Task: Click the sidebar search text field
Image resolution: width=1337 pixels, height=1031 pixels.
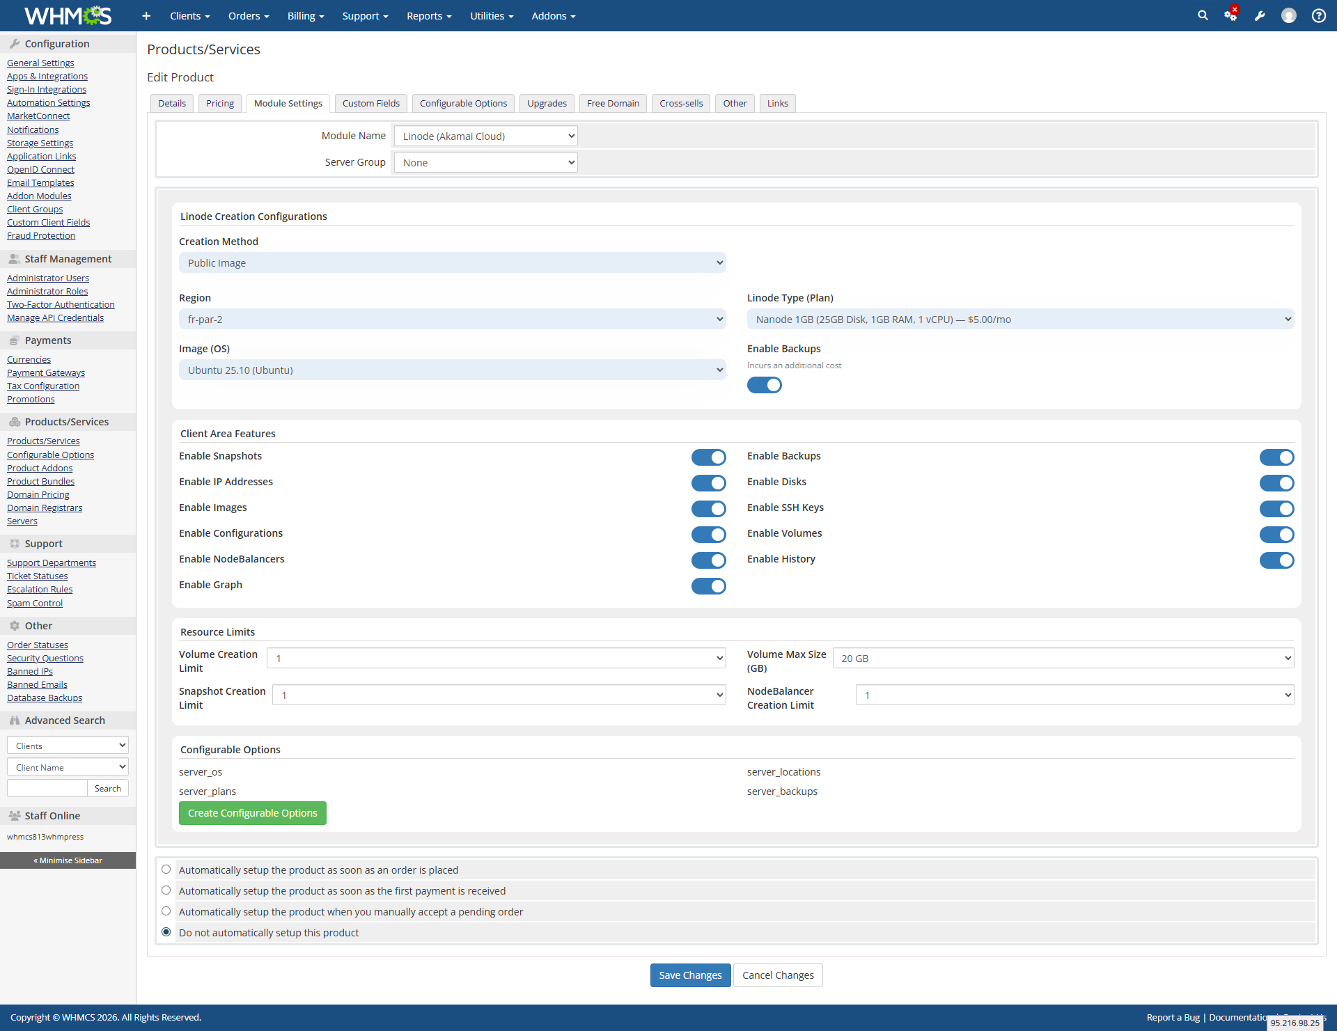Action: 47,788
